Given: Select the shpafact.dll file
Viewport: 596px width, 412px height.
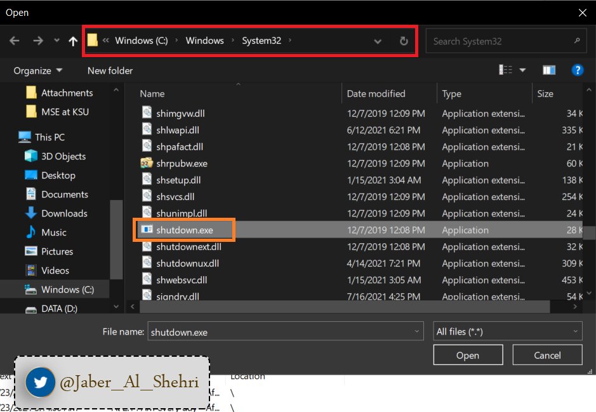Looking at the screenshot, I should click(x=180, y=147).
